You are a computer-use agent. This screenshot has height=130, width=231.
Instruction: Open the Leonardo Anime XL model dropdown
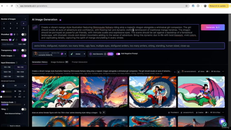(50, 54)
